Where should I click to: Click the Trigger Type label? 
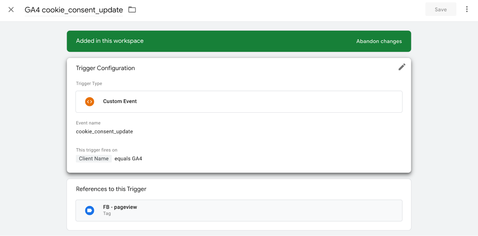tap(89, 83)
